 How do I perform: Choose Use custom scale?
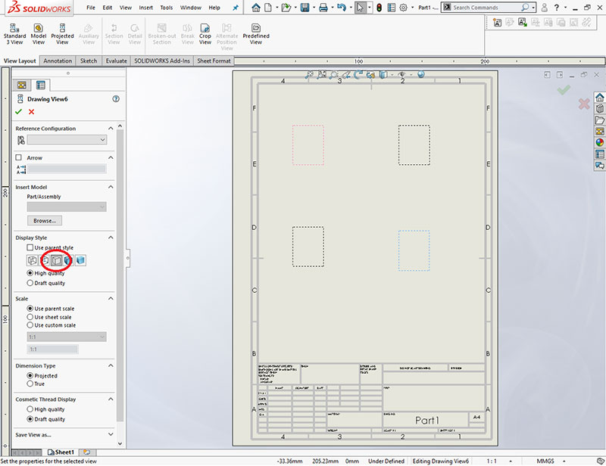tap(30, 325)
